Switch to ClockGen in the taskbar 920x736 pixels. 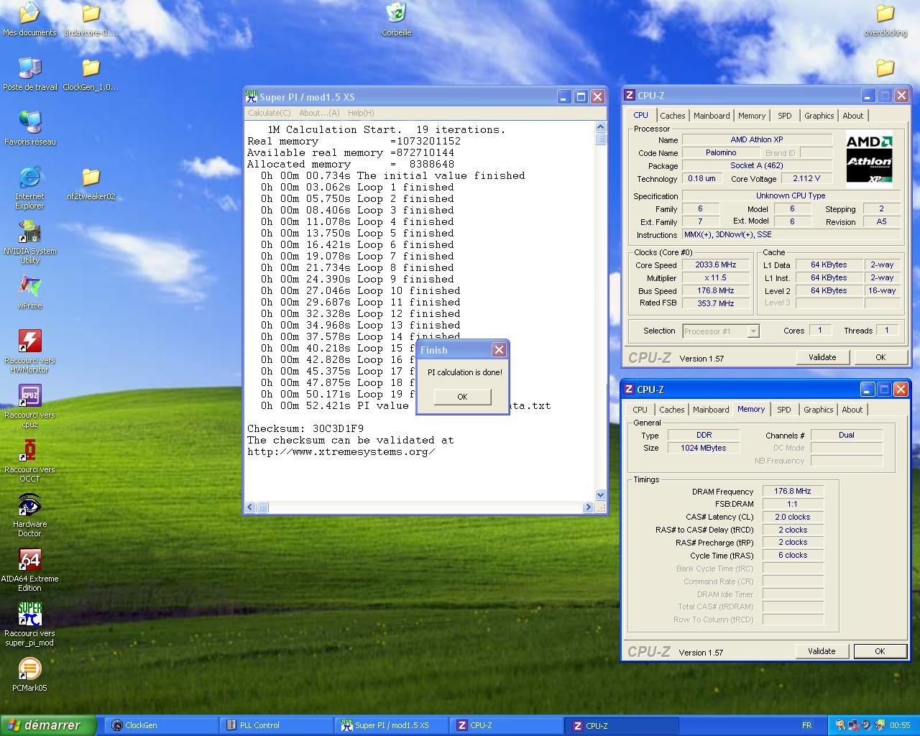click(162, 725)
